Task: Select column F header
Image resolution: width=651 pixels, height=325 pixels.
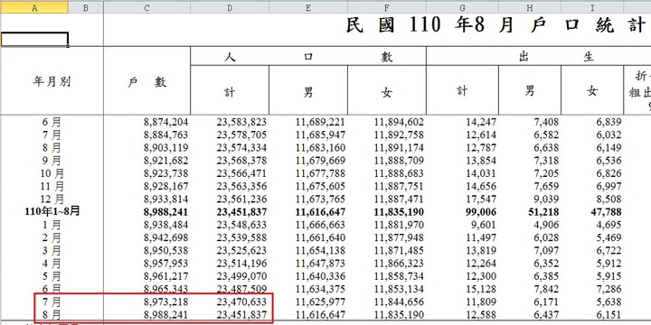Action: 387,7
